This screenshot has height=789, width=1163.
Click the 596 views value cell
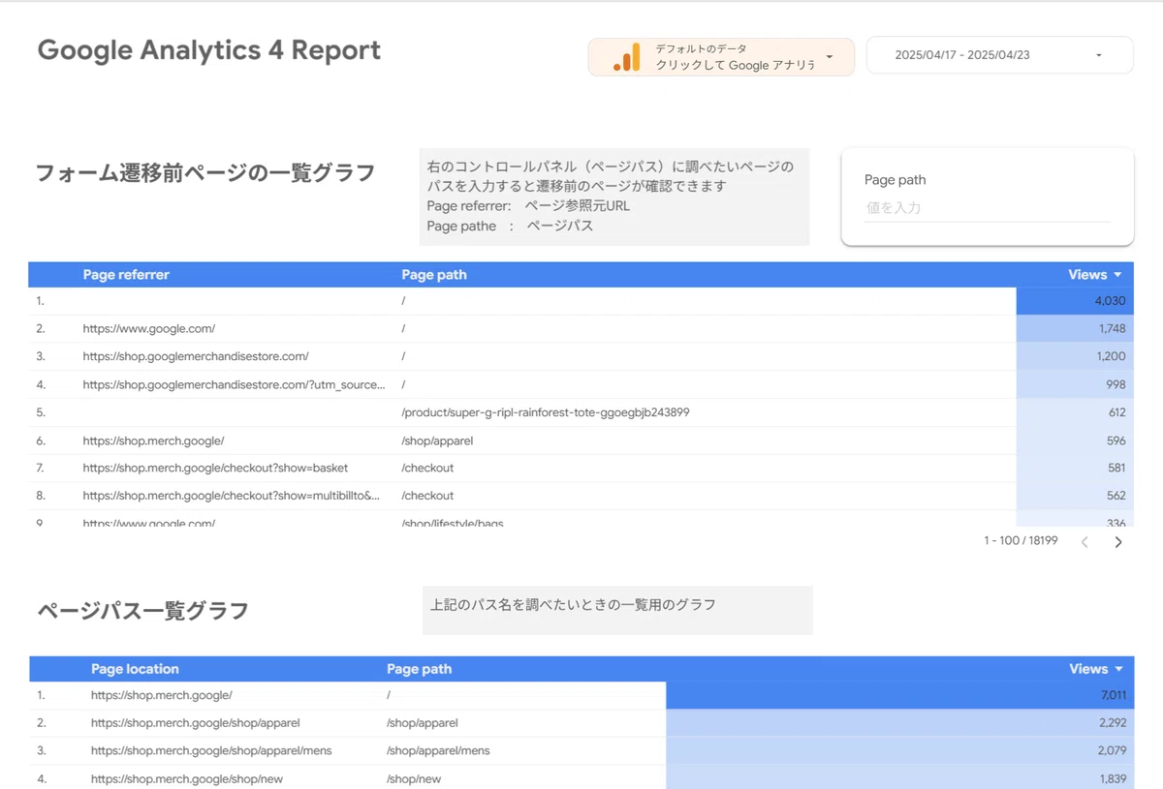click(1075, 440)
